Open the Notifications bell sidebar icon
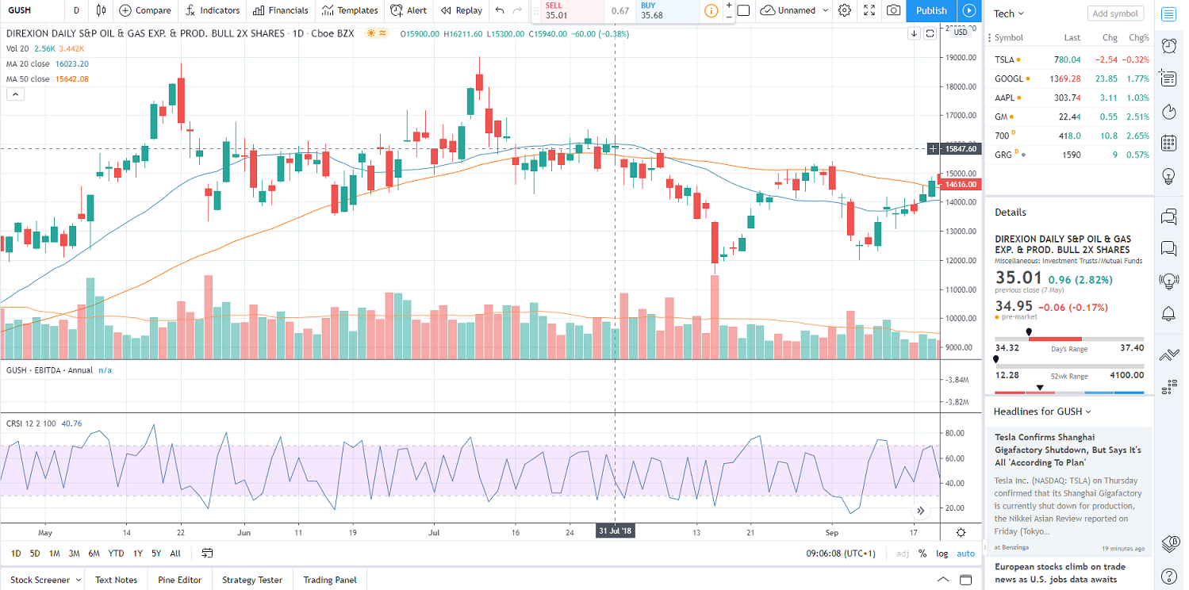Image resolution: width=1189 pixels, height=590 pixels. [1168, 313]
